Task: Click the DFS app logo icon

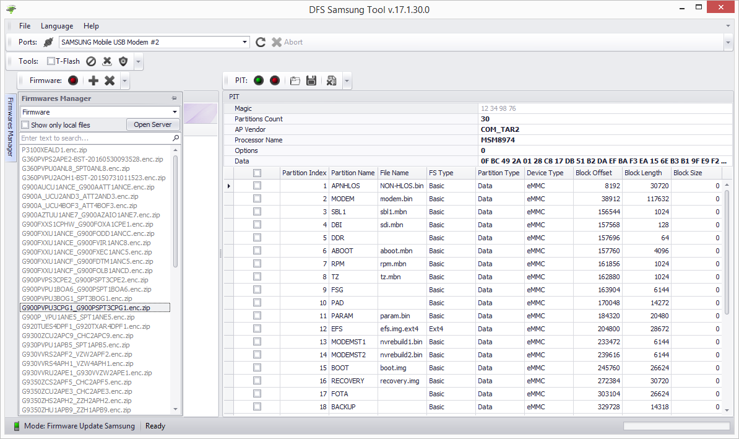Action: 11,9
